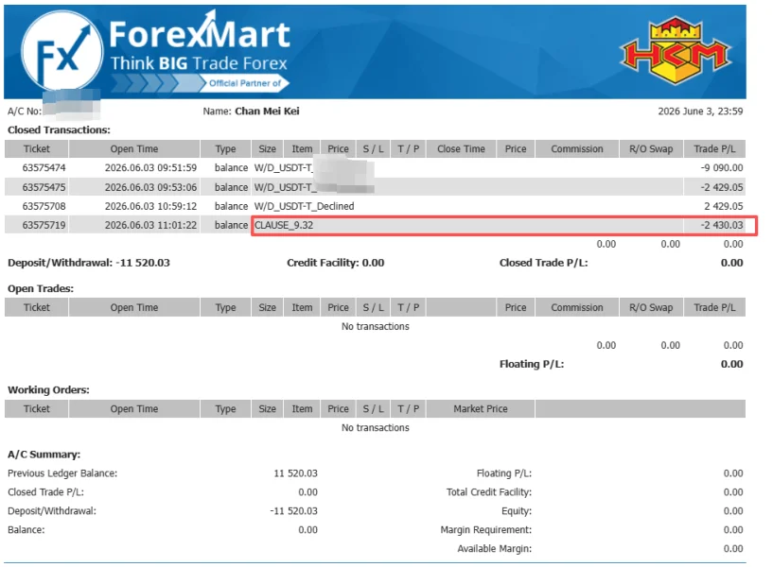773x567 pixels.
Task: Select the Trade P/L header in Closed Transactions
Action: coord(714,148)
